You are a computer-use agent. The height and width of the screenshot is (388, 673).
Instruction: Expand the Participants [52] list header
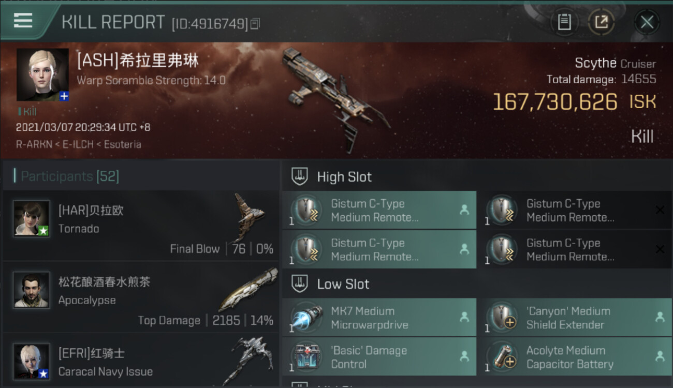coord(141,176)
